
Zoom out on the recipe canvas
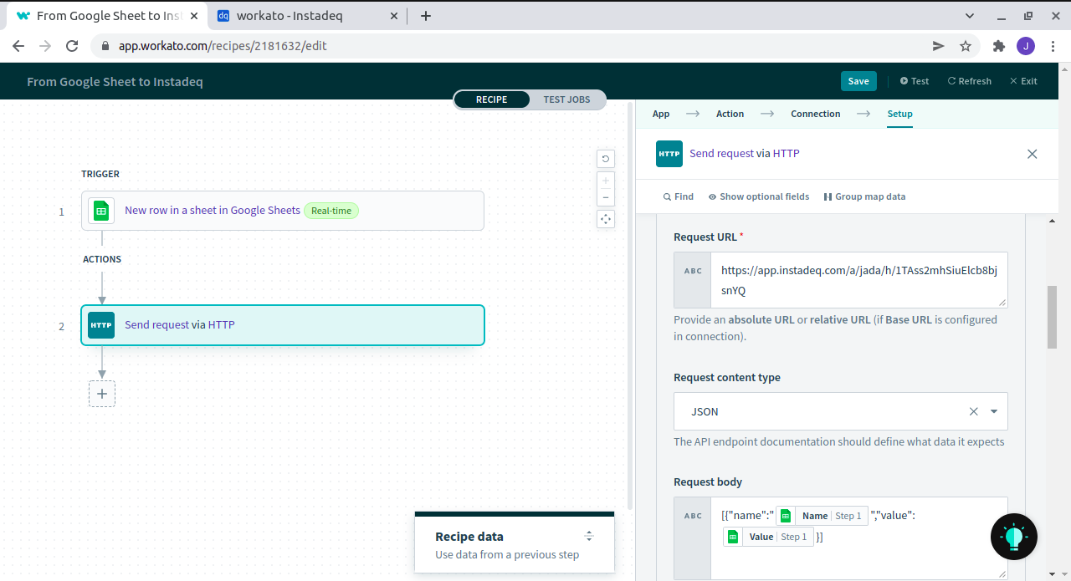click(x=606, y=198)
